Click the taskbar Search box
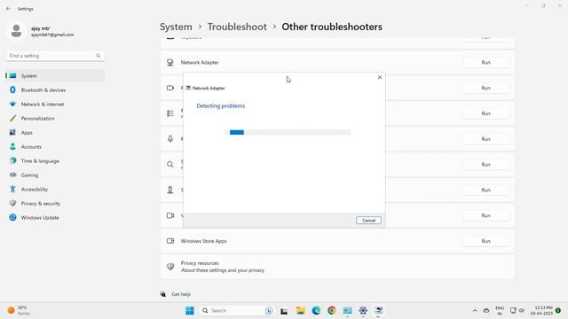The height and width of the screenshot is (319, 568). pos(237,310)
